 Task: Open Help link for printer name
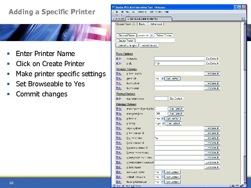pyautogui.click(x=119, y=167)
